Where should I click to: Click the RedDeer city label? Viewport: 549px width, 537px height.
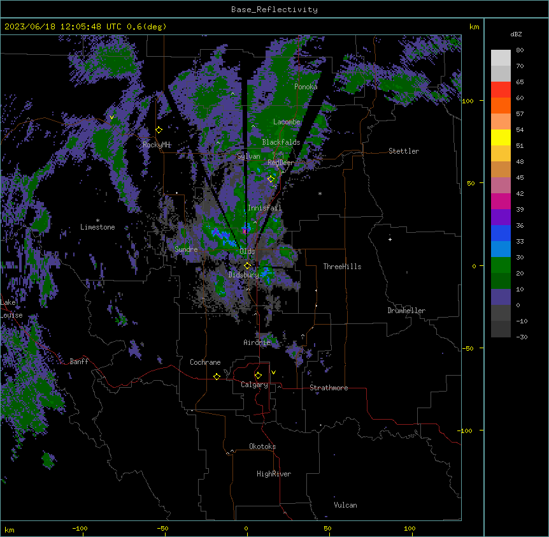click(281, 163)
